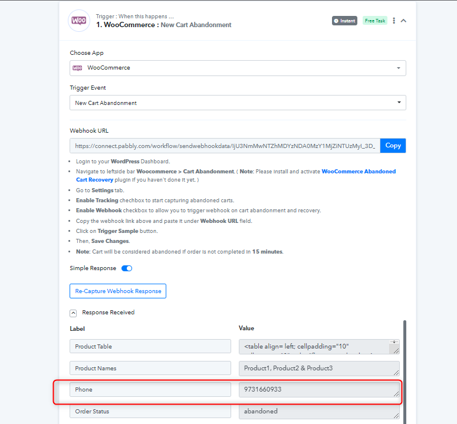Collapse the trigger step with chevron
Screen dimensions: 457x424
pos(403,21)
